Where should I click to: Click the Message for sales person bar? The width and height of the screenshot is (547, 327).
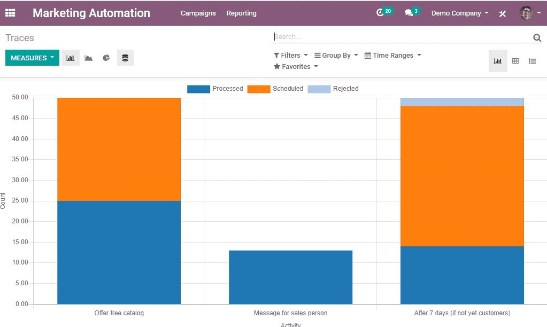[x=290, y=277]
